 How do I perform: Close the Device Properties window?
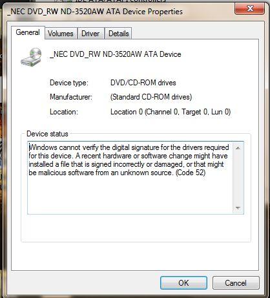coord(250,9)
